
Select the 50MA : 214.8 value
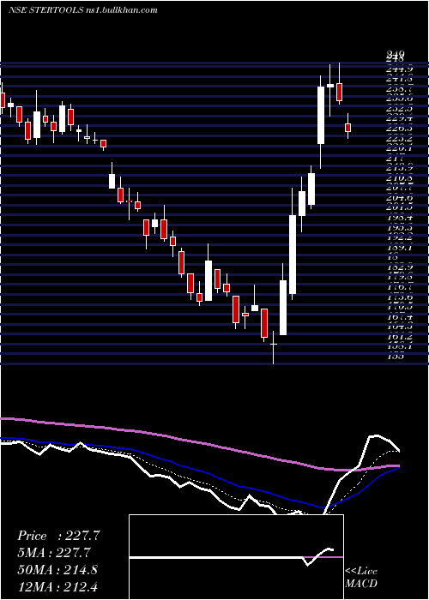click(57, 570)
